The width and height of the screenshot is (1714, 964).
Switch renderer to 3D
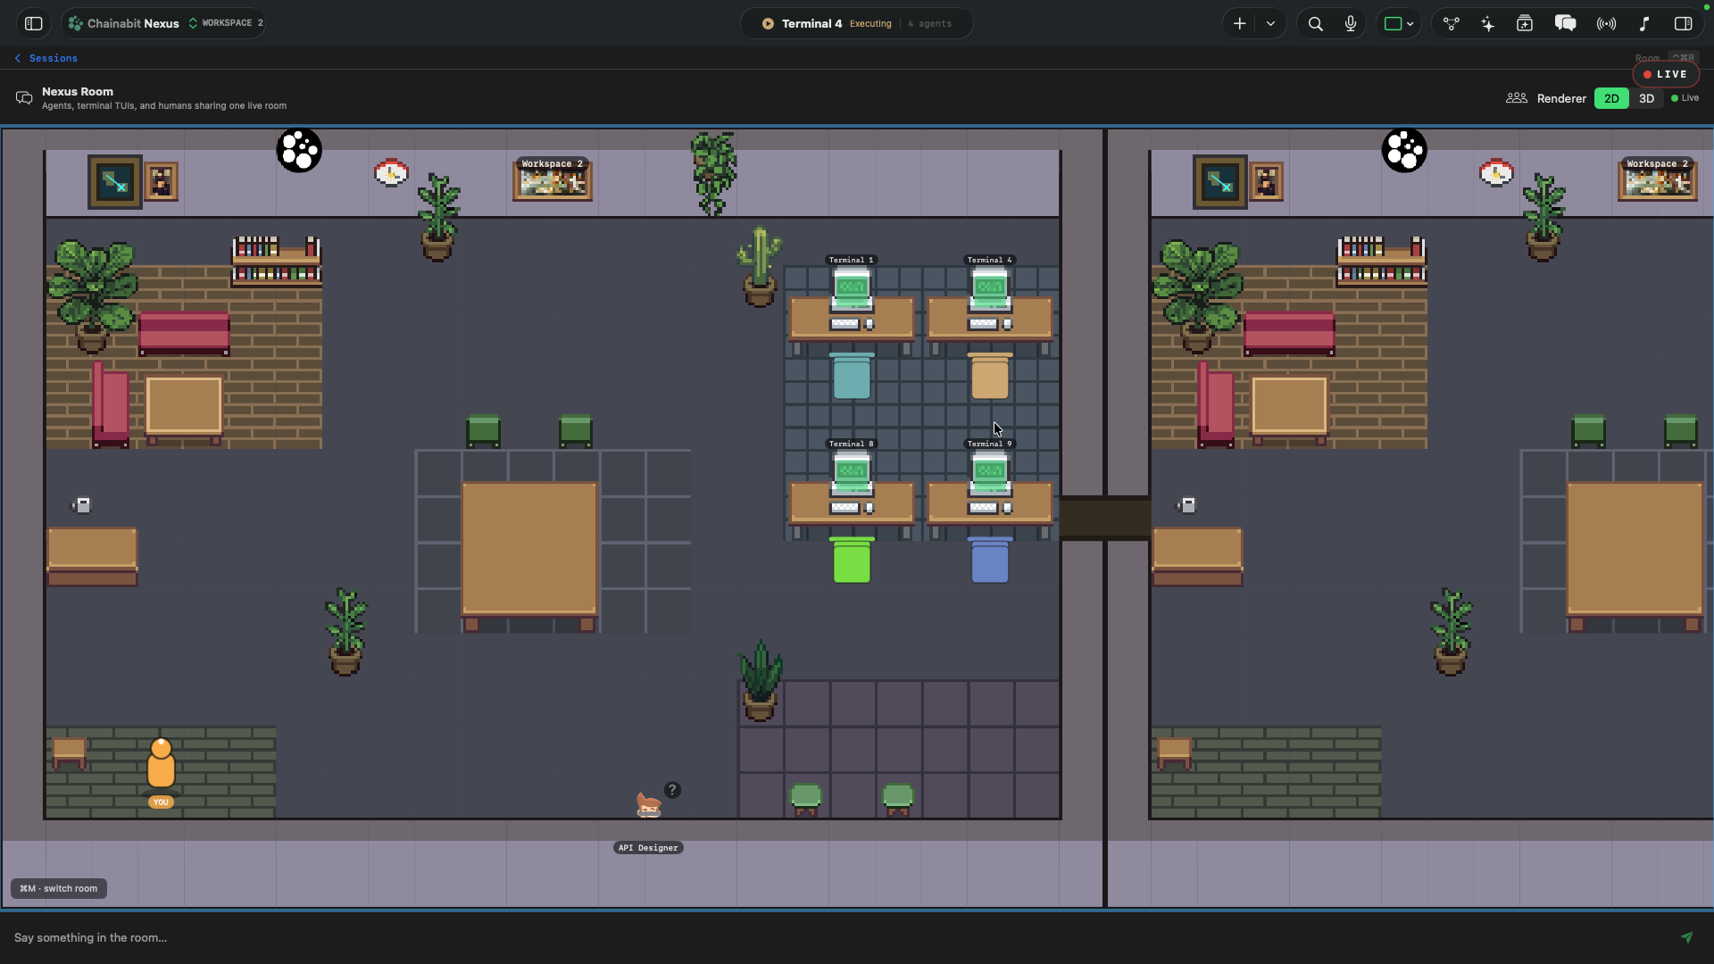pos(1646,98)
